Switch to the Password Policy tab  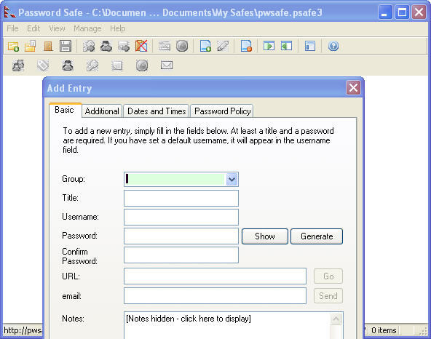222,111
